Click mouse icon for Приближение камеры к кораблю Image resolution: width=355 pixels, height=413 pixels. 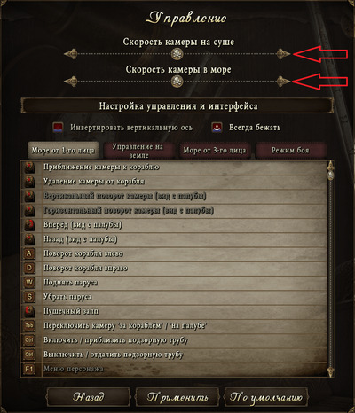click(x=29, y=168)
